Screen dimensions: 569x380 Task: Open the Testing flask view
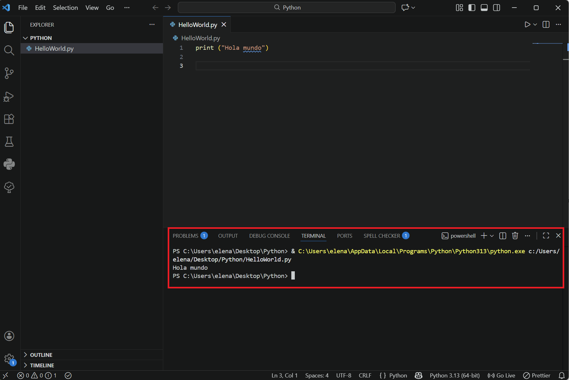[9, 142]
